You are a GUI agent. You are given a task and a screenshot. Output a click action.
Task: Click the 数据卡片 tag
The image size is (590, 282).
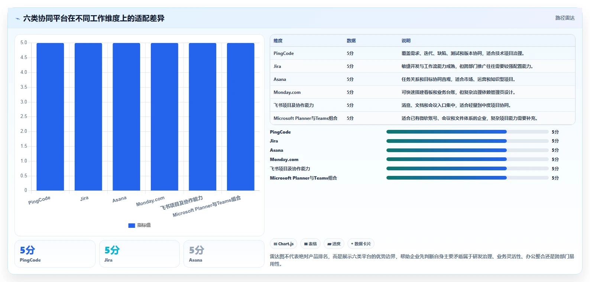(x=361, y=244)
